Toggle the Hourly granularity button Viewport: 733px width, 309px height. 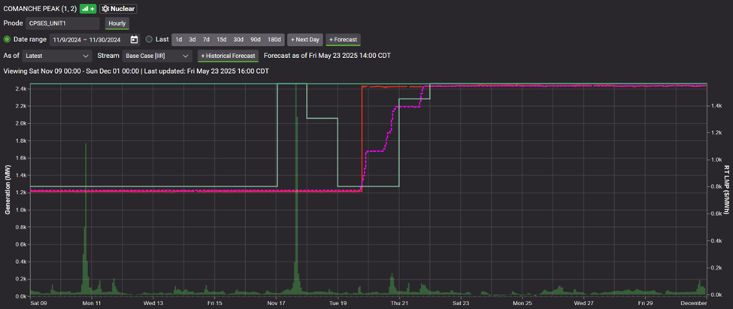(x=117, y=23)
